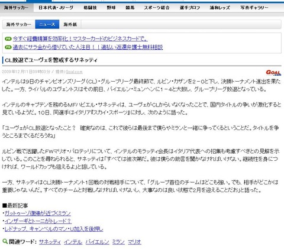Screen dimensions: 284x249
Task: Select the 海外サッカー sub-tab
Action: pos(19,24)
